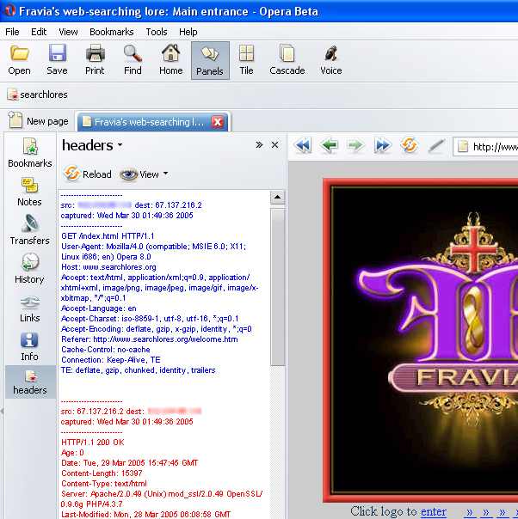
Task: Switch to the New page tab
Action: point(39,122)
